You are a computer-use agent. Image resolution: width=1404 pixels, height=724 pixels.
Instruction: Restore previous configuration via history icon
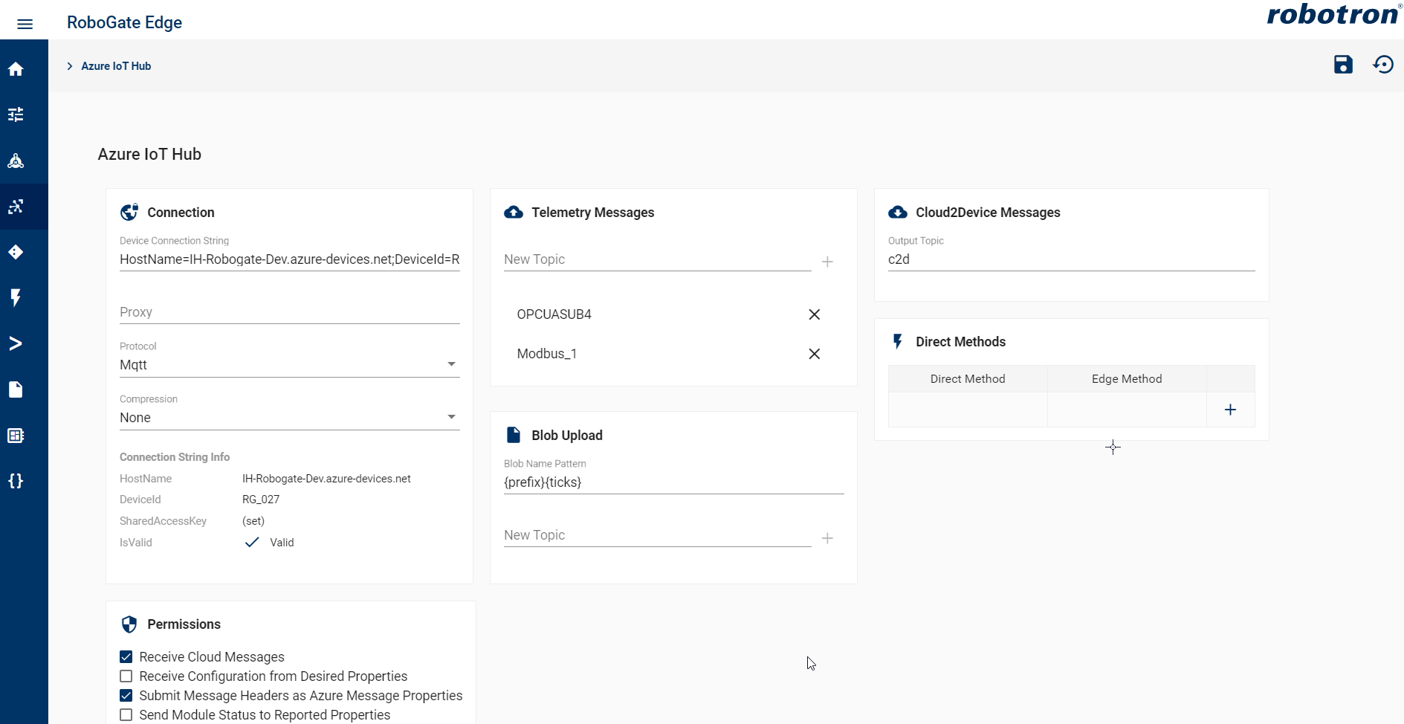[x=1383, y=65]
